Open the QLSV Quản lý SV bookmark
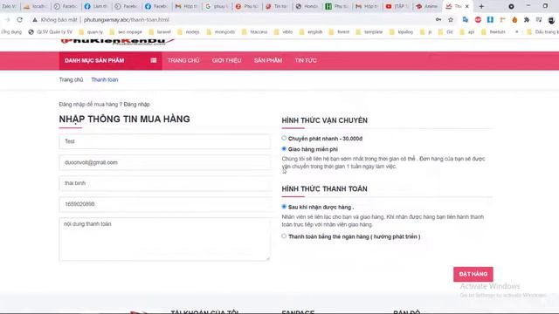Screen dimensions: 559x314 (x=51, y=32)
